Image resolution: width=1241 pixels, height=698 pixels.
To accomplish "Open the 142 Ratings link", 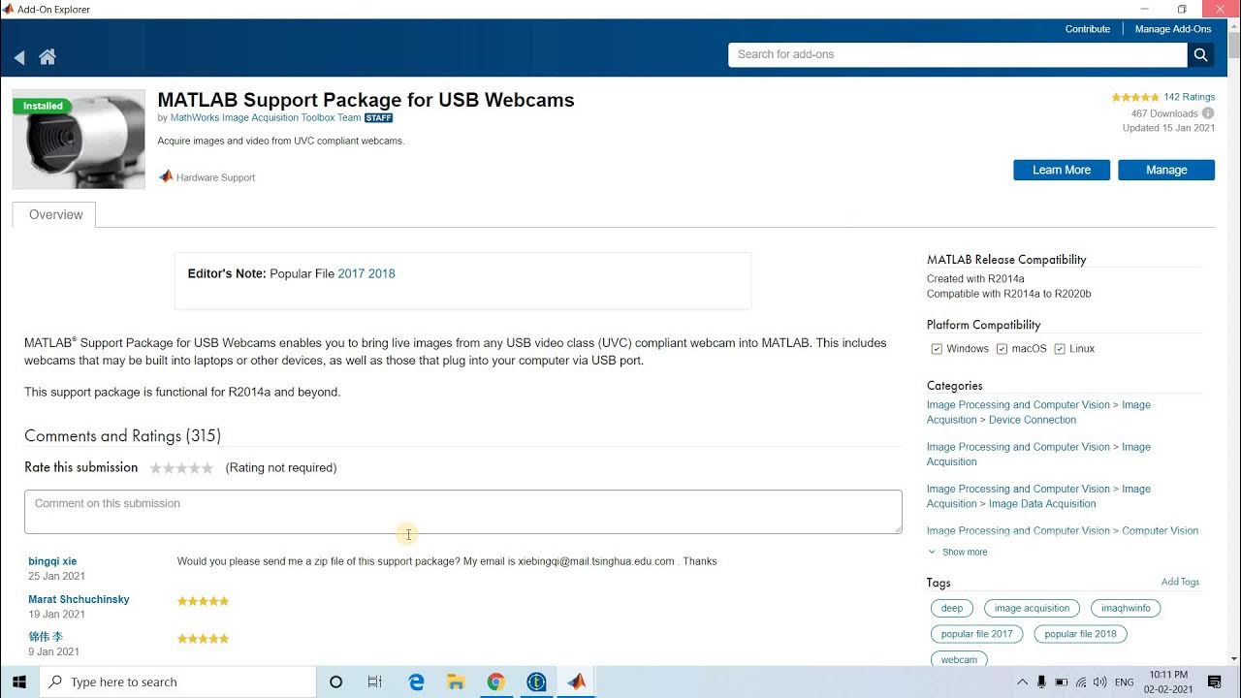I will click(1190, 97).
